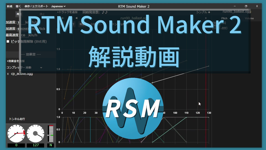Select the Volume tab
This screenshot has width=266, height=150.
point(249,18)
